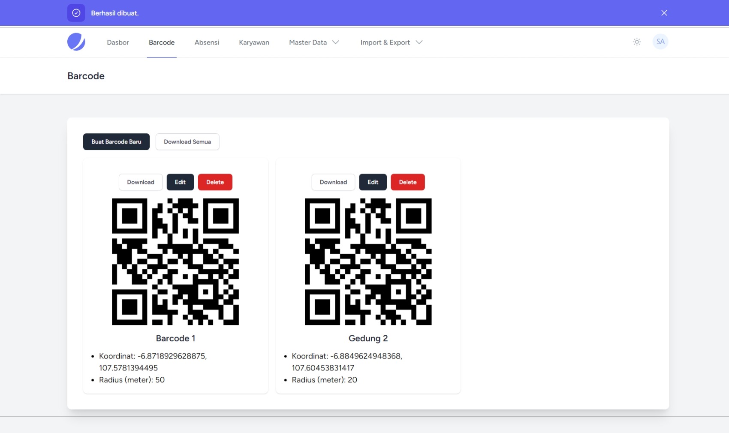
Task: Dismiss the success notification with the X
Action: pos(664,13)
